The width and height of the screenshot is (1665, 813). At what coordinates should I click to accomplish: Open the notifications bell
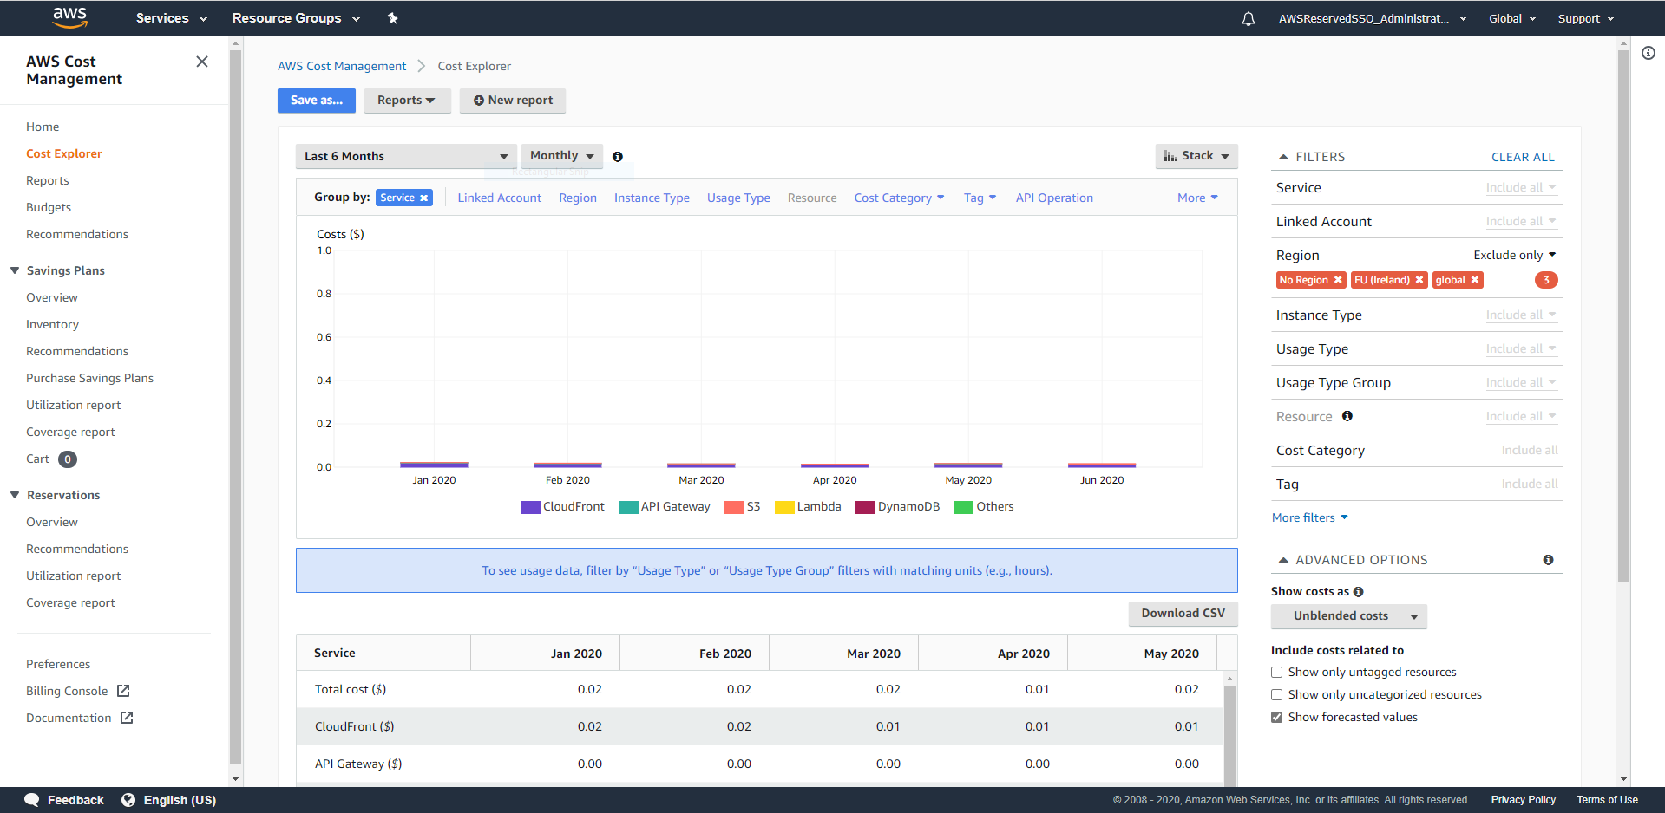(1248, 18)
